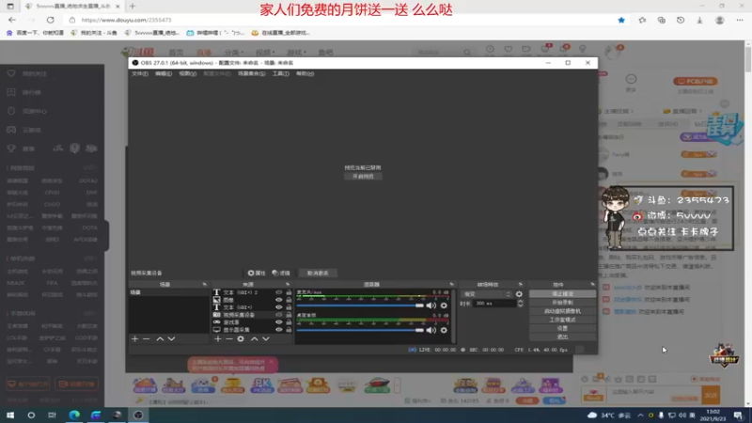Click 启动虚拟摄像机 button
The image size is (752, 423).
(562, 311)
